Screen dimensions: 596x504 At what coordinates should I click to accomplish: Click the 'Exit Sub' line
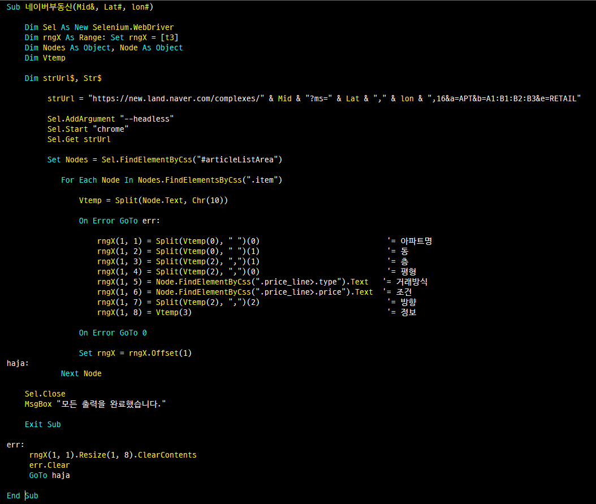click(42, 425)
